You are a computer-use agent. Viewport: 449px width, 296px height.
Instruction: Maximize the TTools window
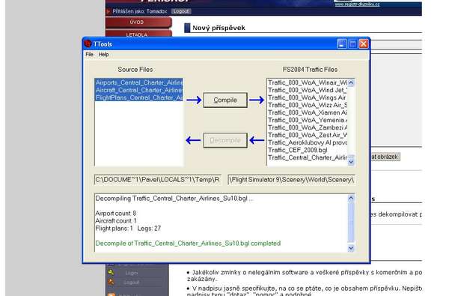click(352, 44)
